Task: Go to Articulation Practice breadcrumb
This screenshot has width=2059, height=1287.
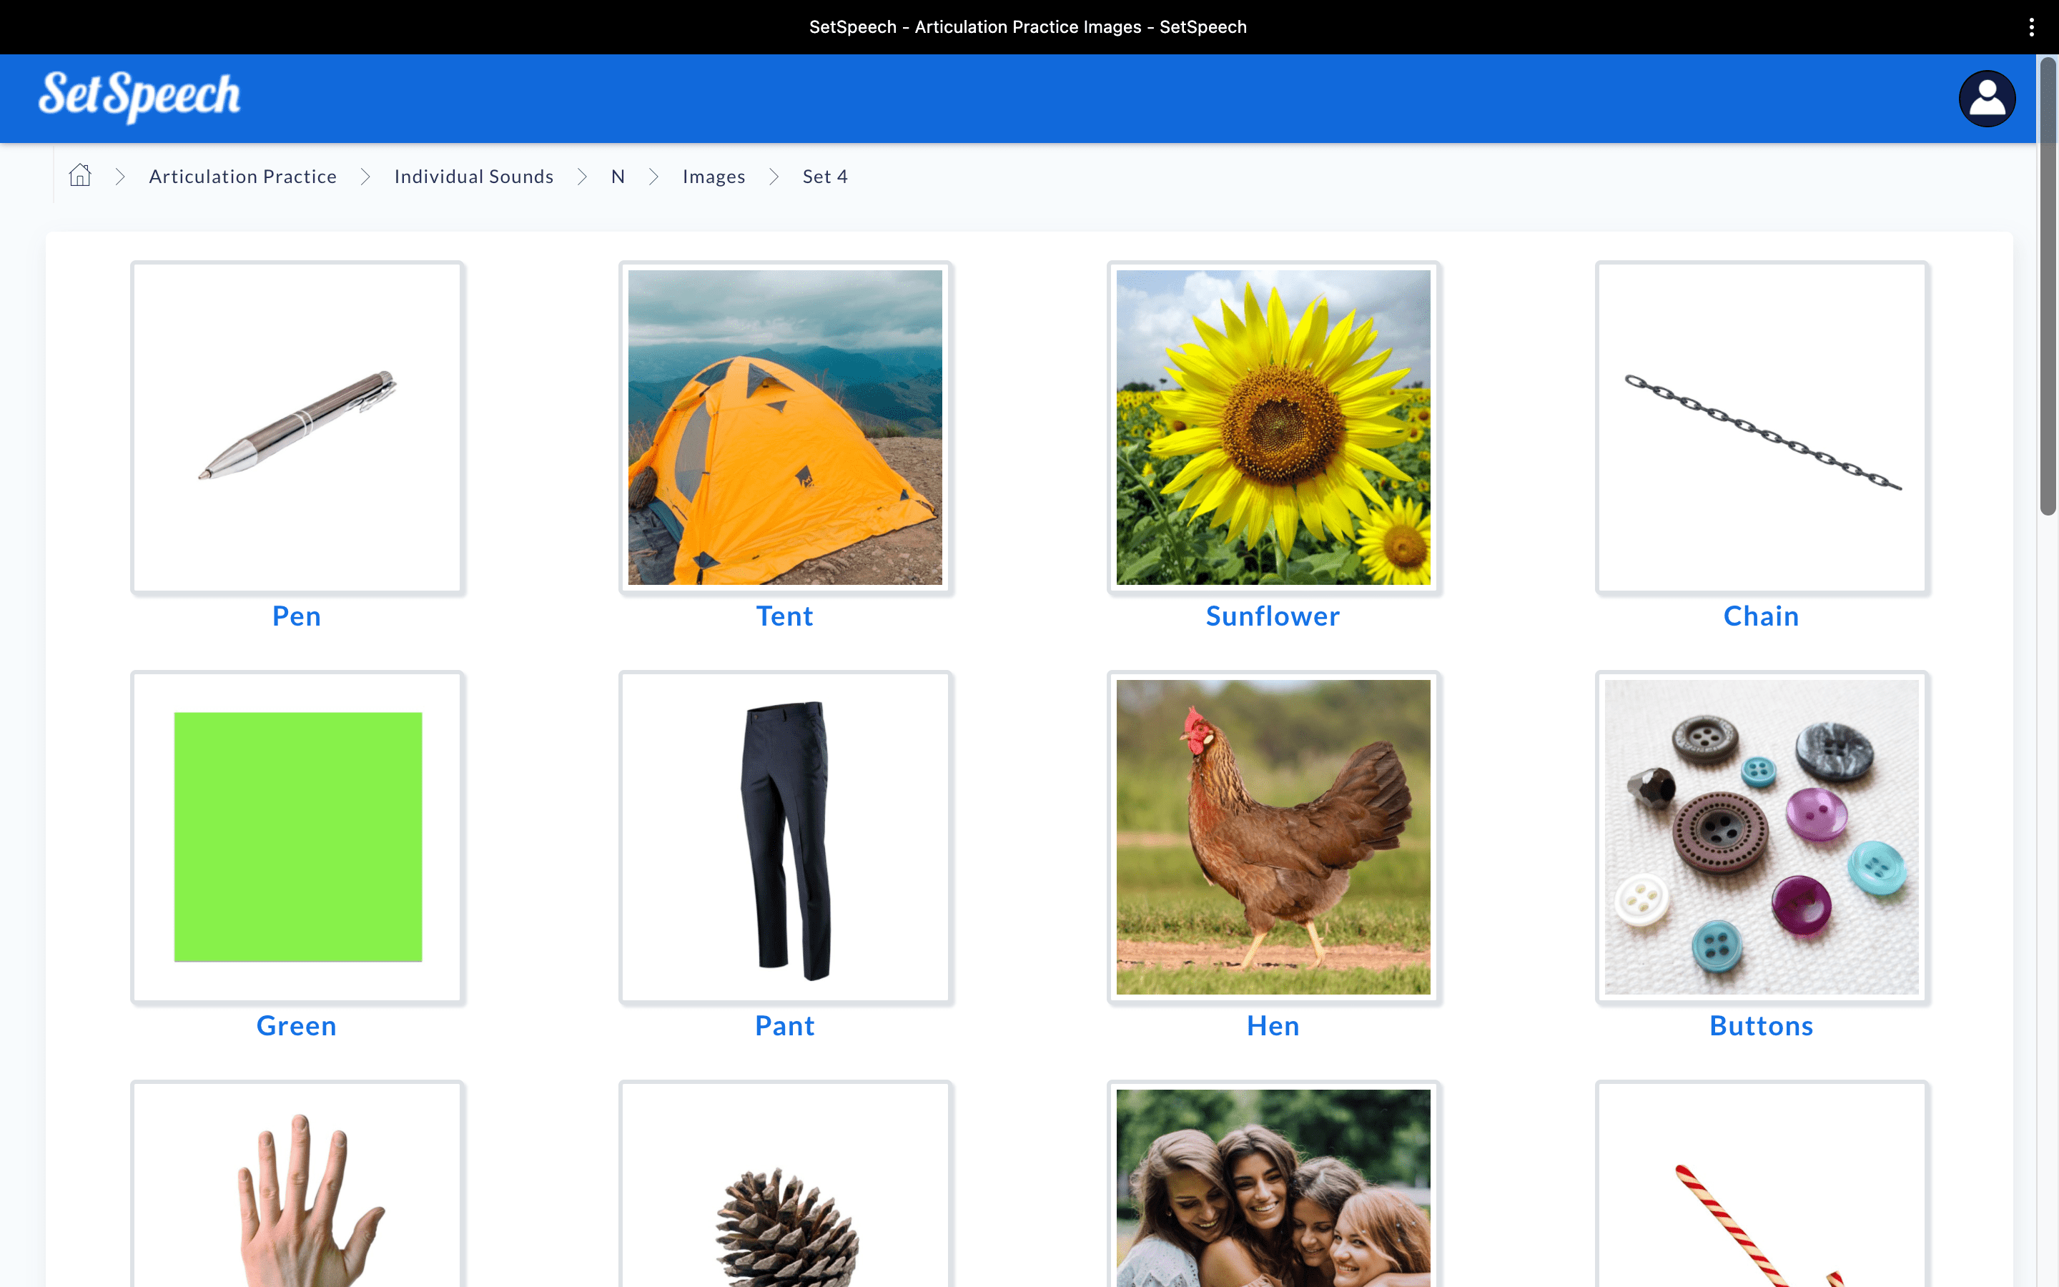Action: coord(242,176)
